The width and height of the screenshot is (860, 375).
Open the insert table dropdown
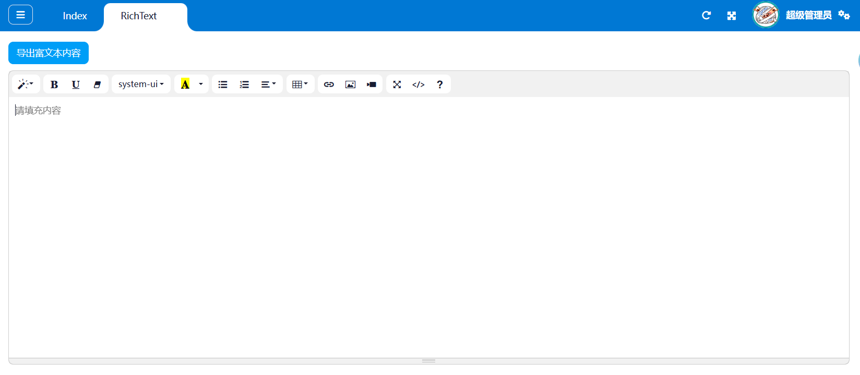[300, 84]
